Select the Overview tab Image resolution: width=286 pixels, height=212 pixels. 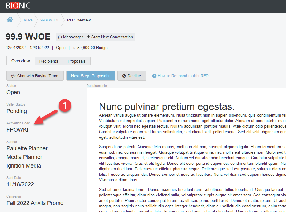coord(21,61)
